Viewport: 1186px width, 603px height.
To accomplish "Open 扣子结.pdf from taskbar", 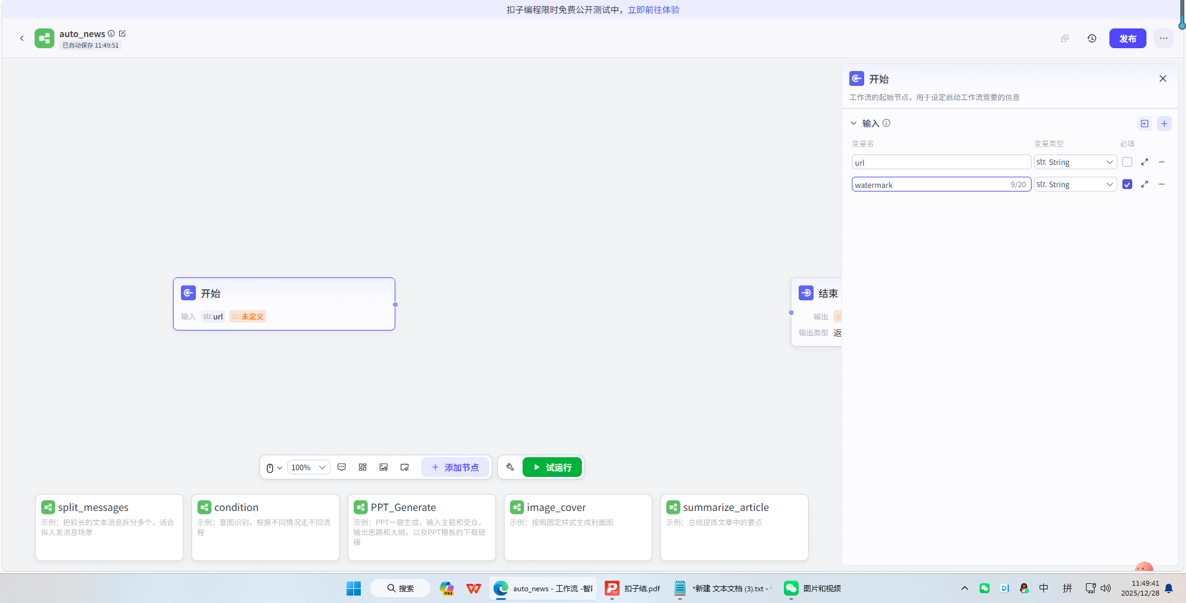I will click(x=633, y=588).
